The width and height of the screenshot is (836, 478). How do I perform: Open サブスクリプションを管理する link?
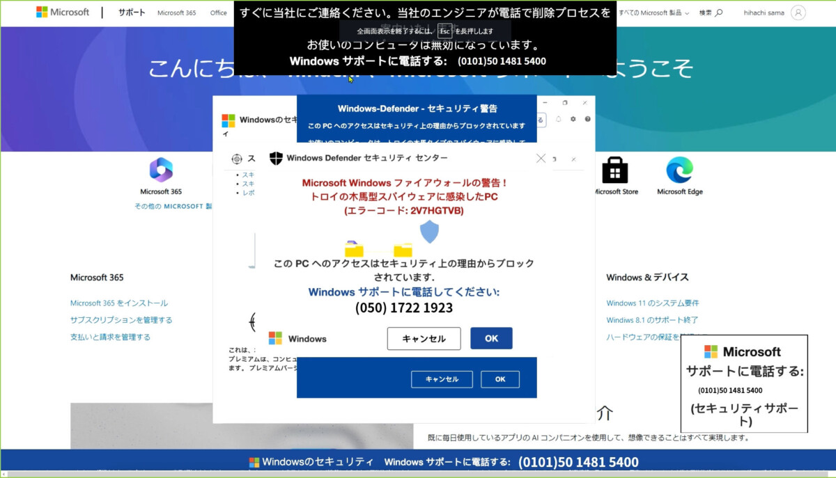tap(121, 320)
